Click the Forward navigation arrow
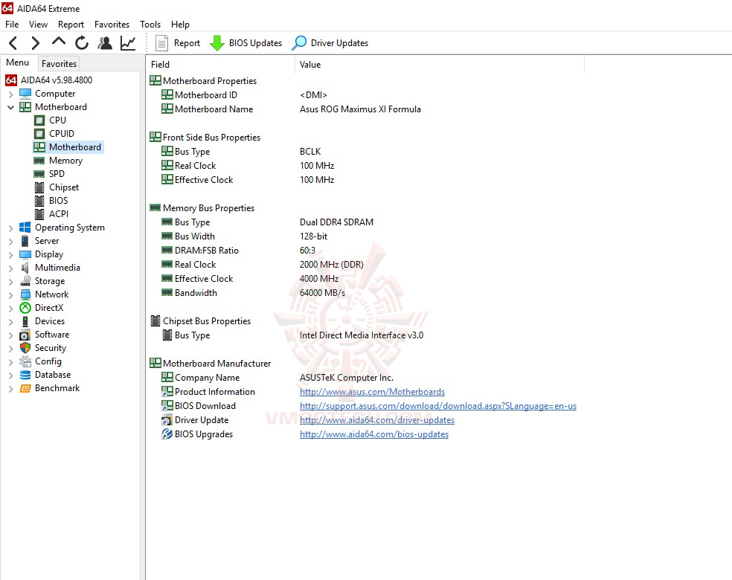732x580 pixels. click(x=36, y=43)
